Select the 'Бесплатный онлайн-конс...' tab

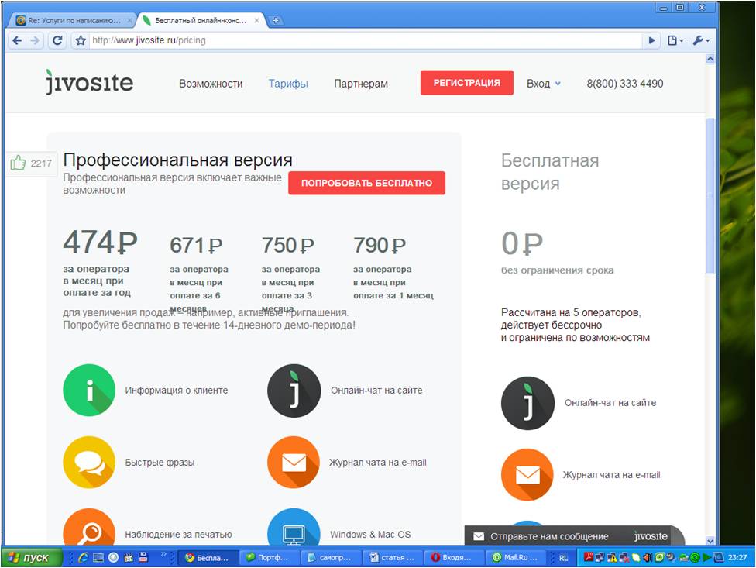(201, 20)
